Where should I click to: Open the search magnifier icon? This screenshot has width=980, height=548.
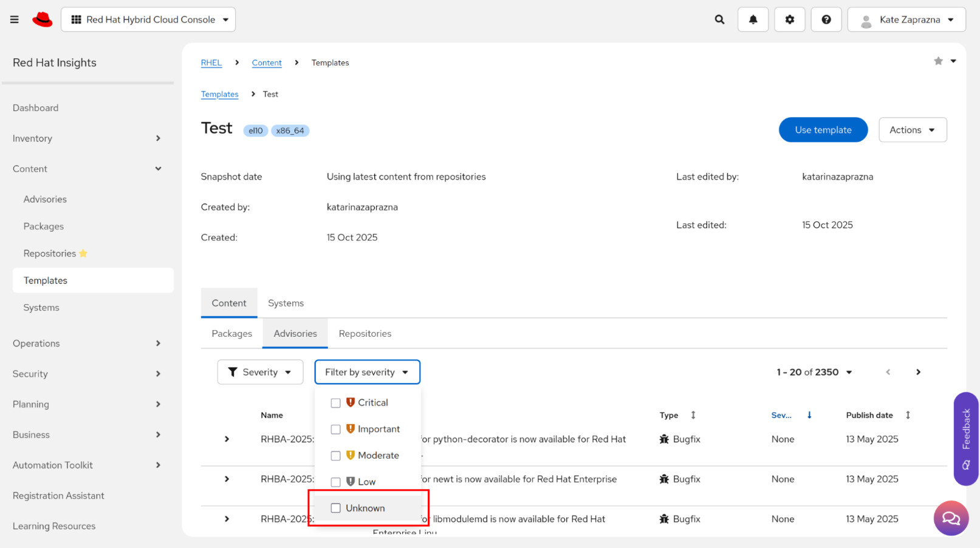click(x=719, y=19)
